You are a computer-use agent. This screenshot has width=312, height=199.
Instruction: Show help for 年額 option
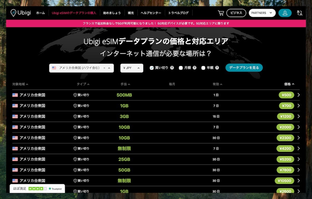point(217,68)
